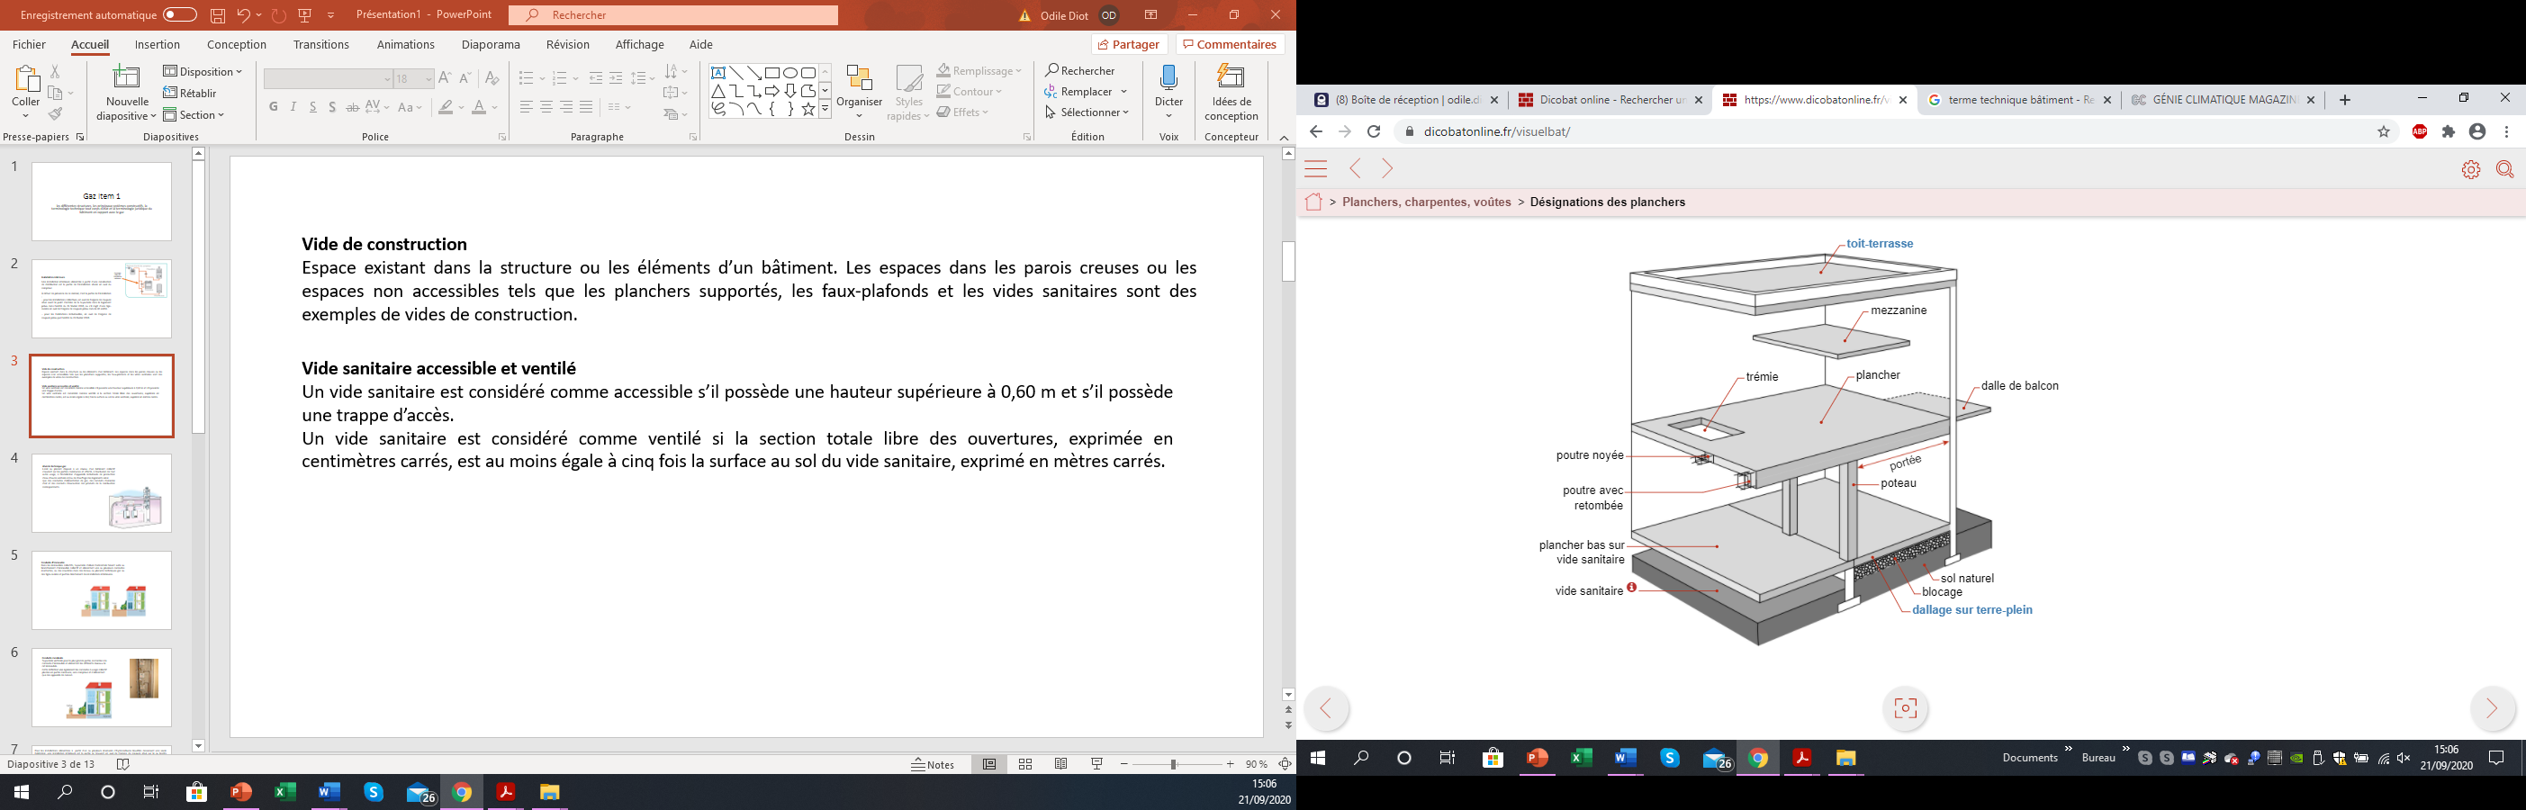Image resolution: width=2526 pixels, height=810 pixels.
Task: Click the Rétablir slide reset button
Action: [190, 94]
